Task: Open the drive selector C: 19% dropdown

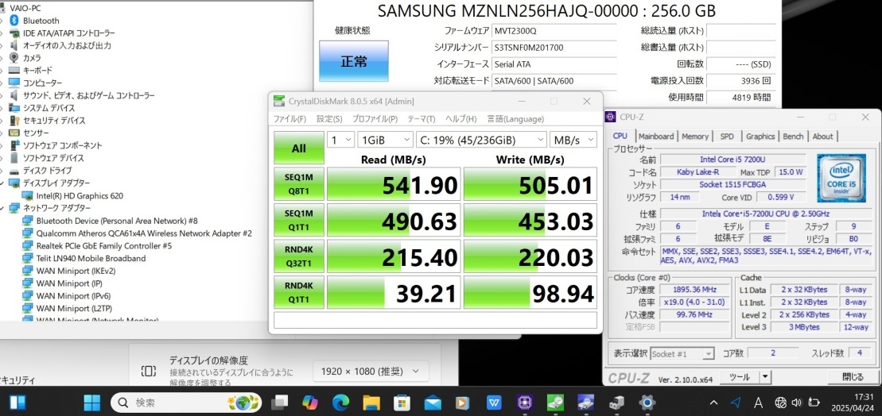Action: pyautogui.click(x=481, y=140)
